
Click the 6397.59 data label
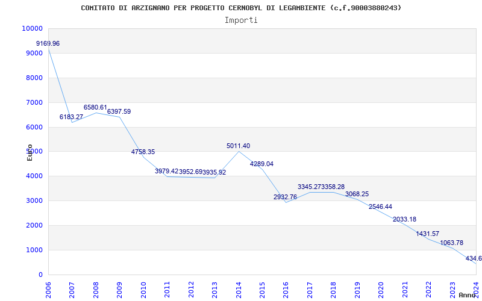click(119, 112)
